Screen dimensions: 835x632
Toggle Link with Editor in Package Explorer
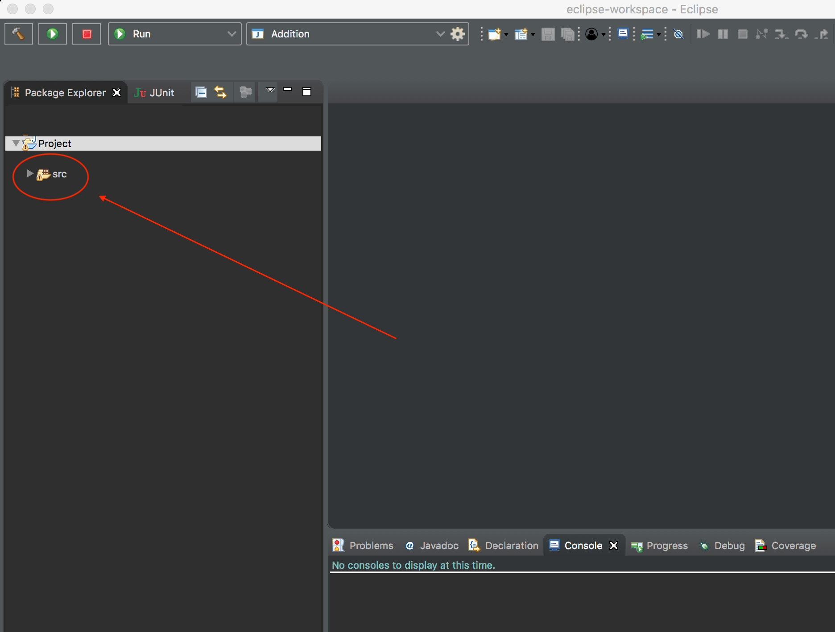[220, 92]
